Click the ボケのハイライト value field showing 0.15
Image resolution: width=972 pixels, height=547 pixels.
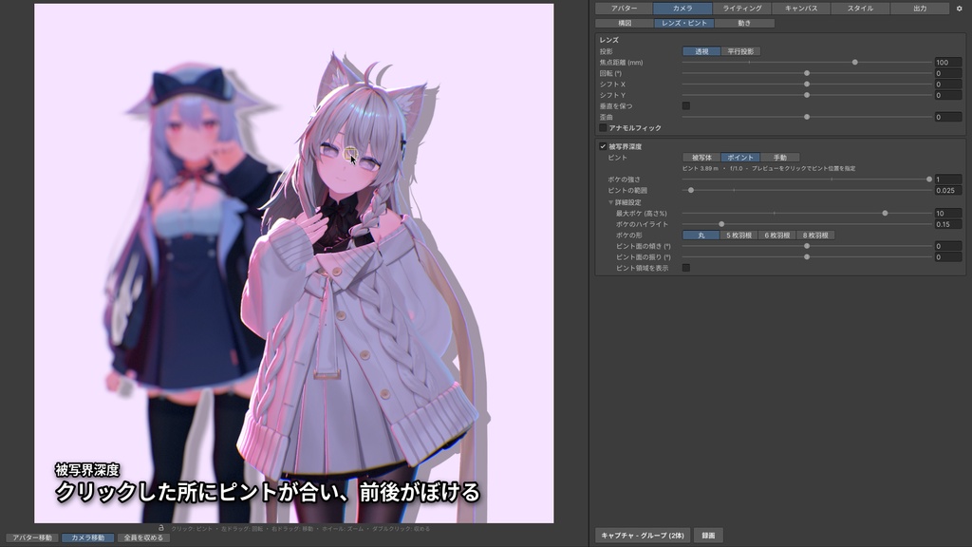[948, 224]
